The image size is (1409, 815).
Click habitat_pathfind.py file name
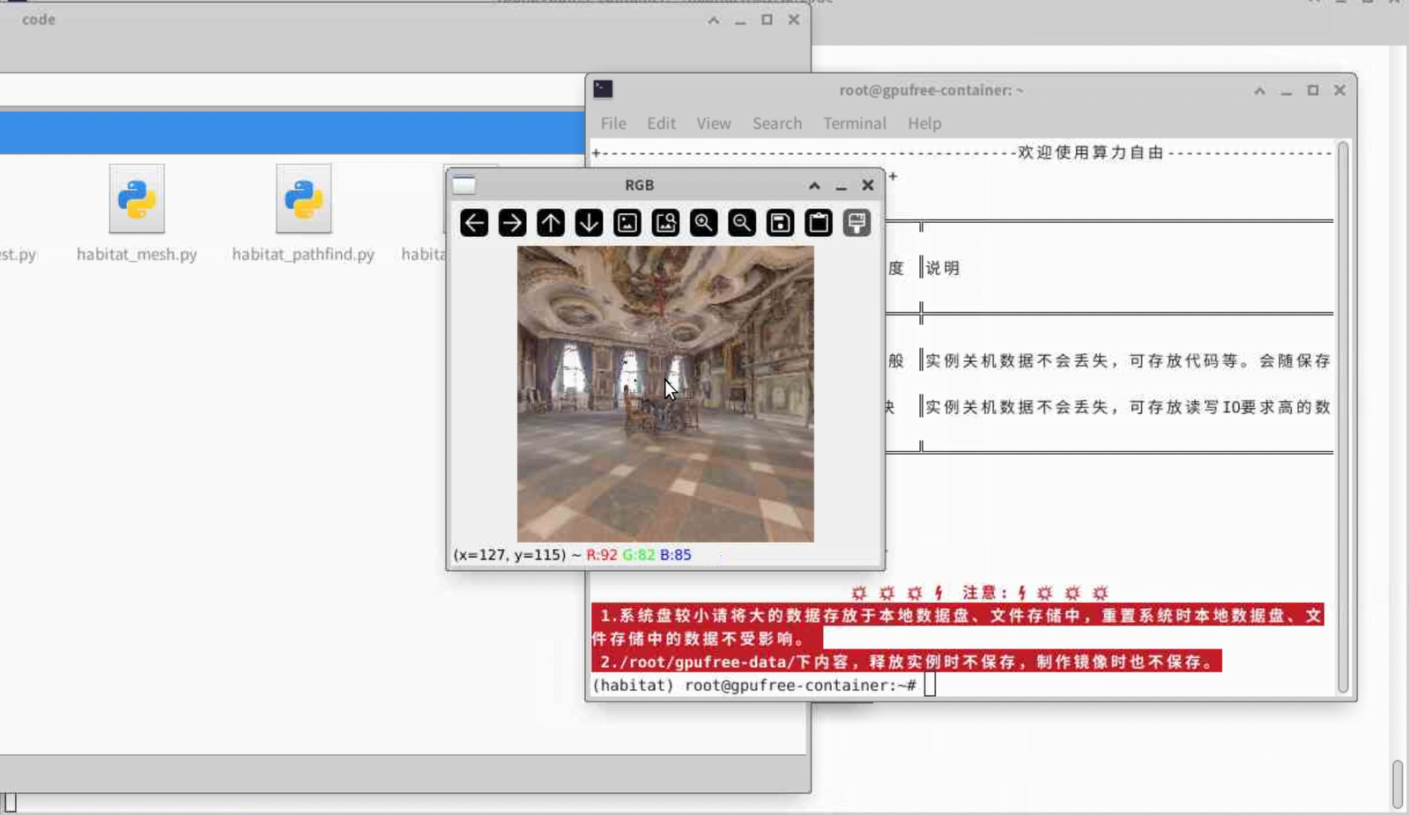point(303,254)
